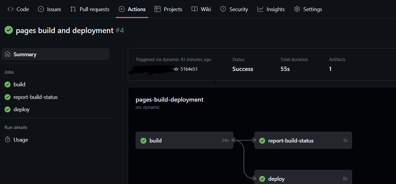This screenshot has height=184, width=396.
Task: Go to the Security tab
Action: pos(234,9)
